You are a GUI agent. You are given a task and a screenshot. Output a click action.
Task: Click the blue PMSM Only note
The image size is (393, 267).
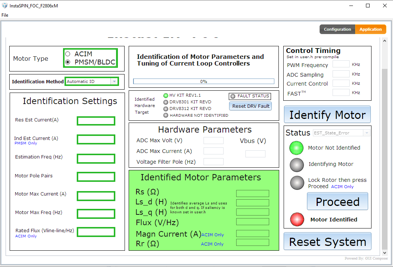26,143
